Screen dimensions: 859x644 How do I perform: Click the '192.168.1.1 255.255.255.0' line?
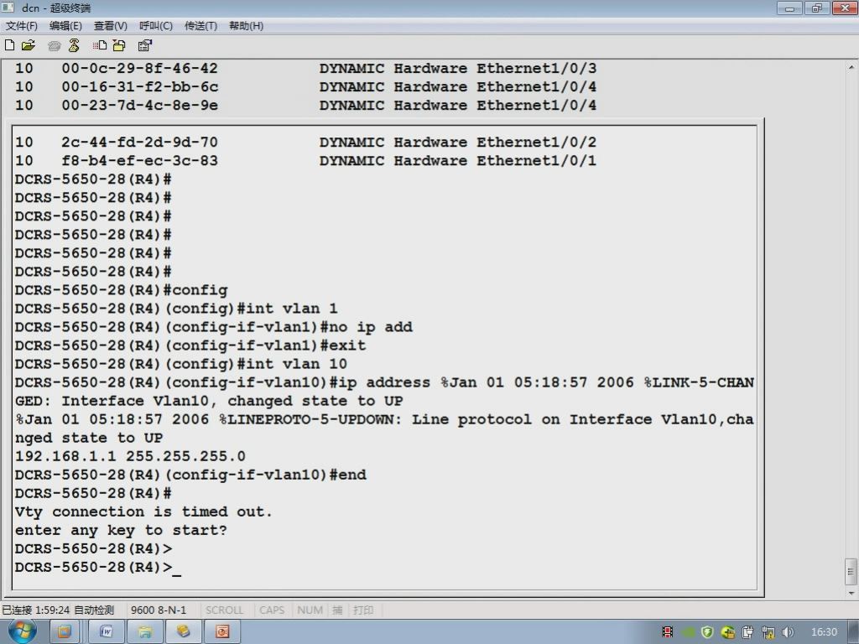(x=130, y=457)
